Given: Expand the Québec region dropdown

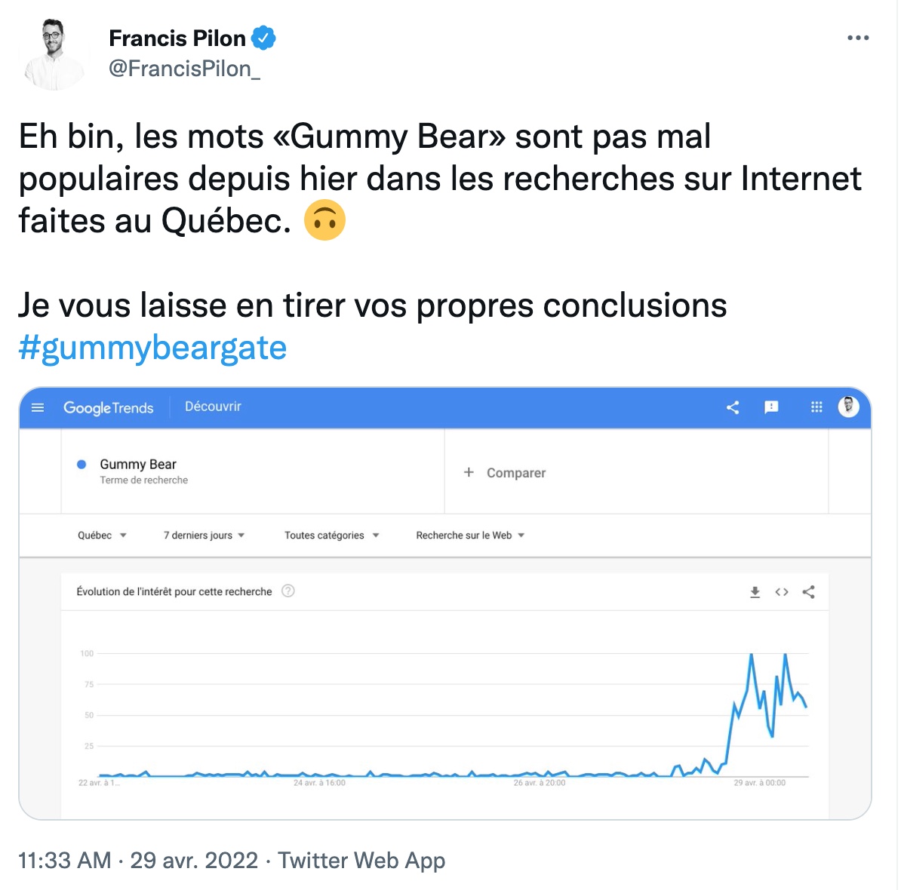Looking at the screenshot, I should (x=102, y=536).
